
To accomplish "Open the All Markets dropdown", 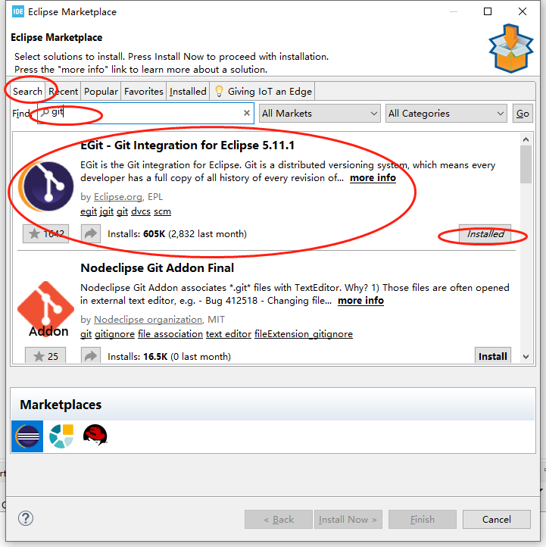I will tap(320, 114).
